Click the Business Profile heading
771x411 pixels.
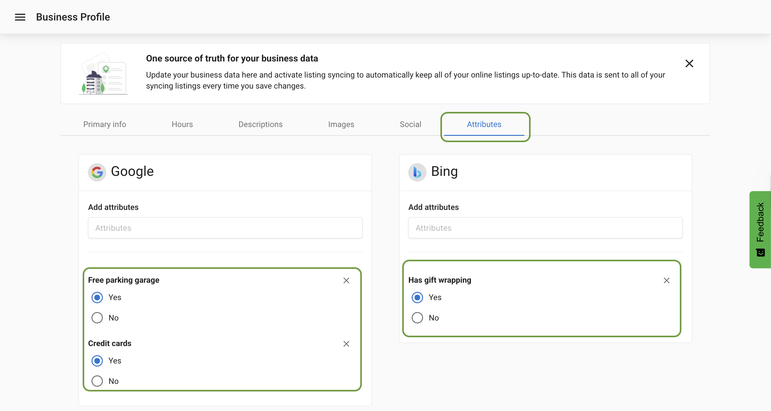coord(73,17)
